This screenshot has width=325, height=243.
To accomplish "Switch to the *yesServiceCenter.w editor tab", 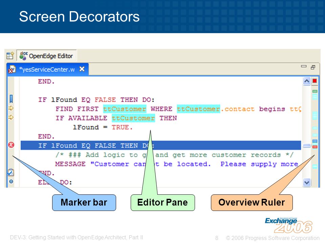I will (x=47, y=69).
